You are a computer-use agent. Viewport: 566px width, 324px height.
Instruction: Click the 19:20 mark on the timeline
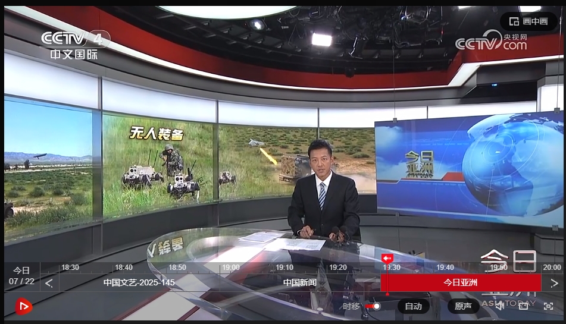tap(338, 268)
